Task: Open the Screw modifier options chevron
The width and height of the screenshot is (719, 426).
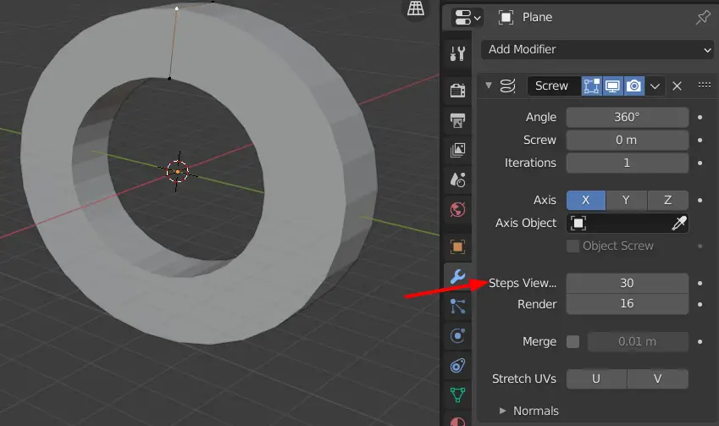Action: click(655, 86)
